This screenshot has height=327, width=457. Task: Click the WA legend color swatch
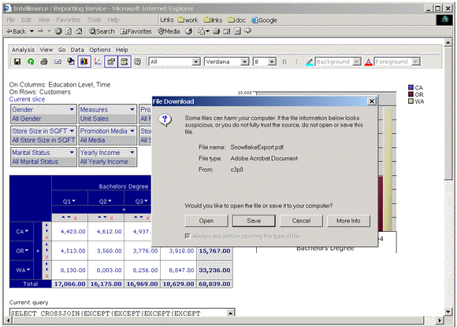411,101
